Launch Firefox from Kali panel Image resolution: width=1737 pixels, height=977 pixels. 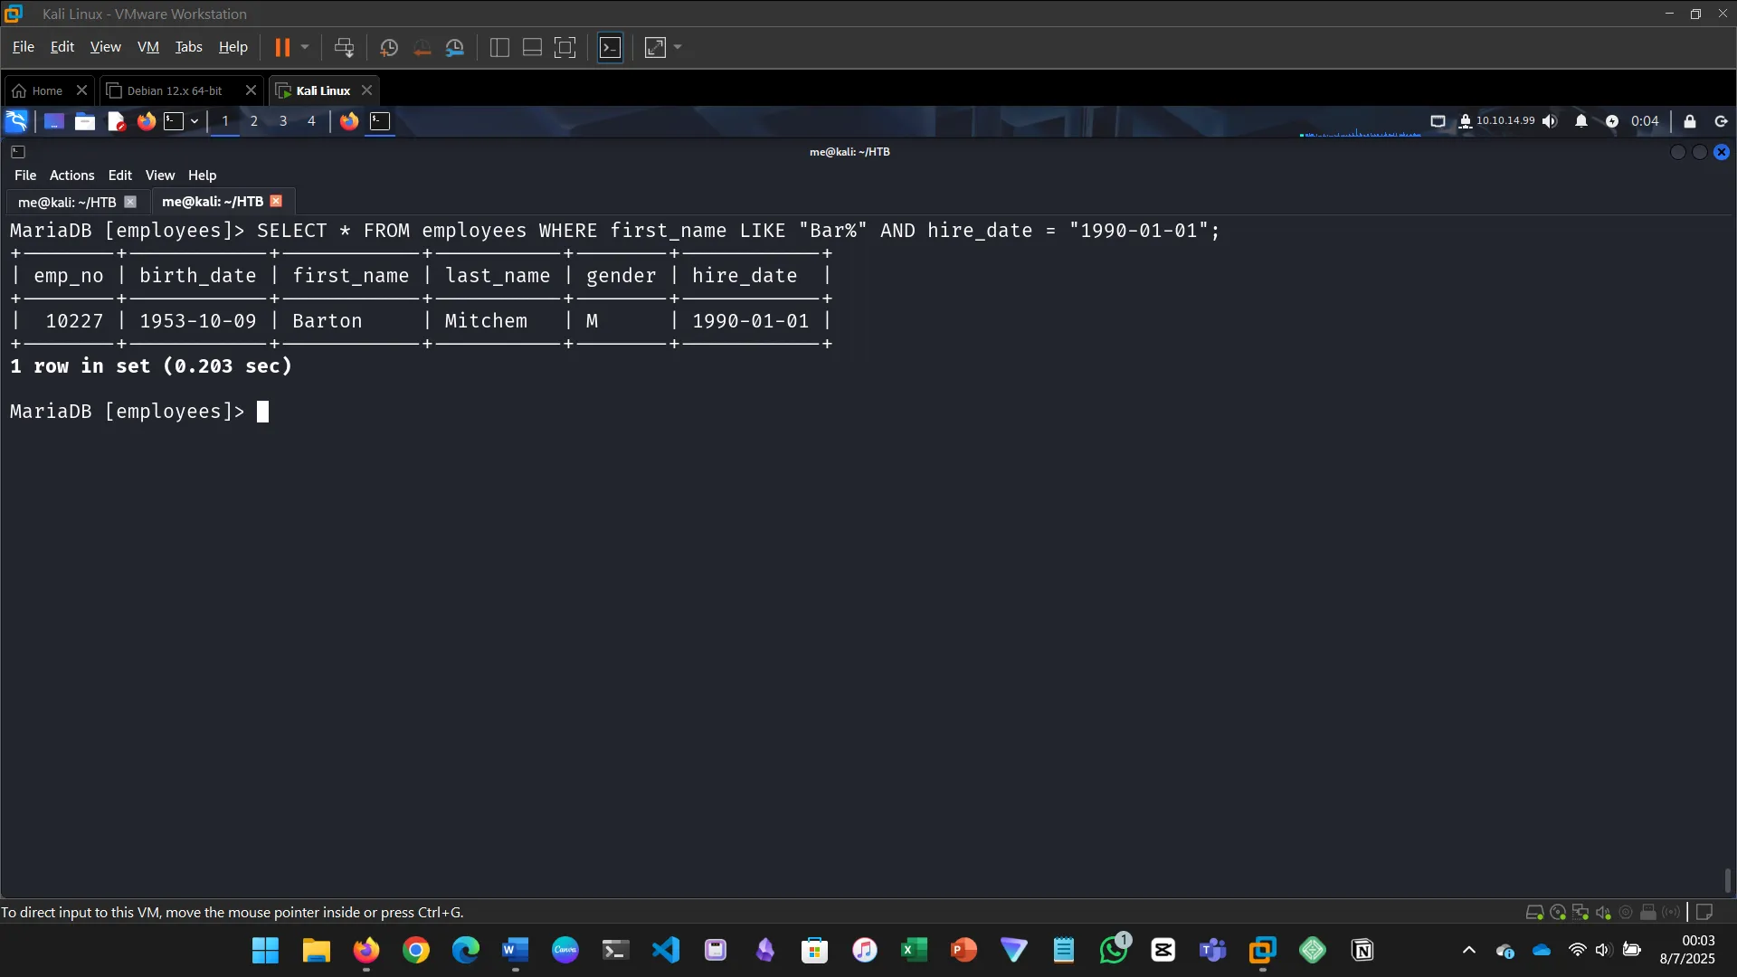pyautogui.click(x=146, y=121)
